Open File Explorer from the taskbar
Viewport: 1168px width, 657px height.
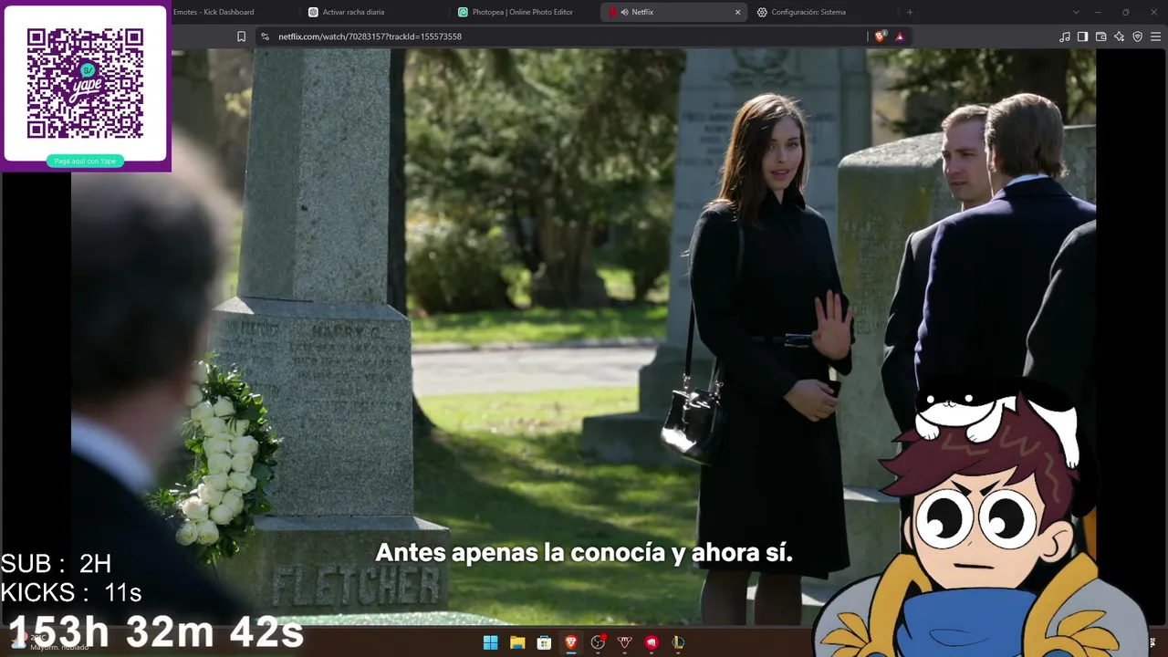(x=517, y=642)
